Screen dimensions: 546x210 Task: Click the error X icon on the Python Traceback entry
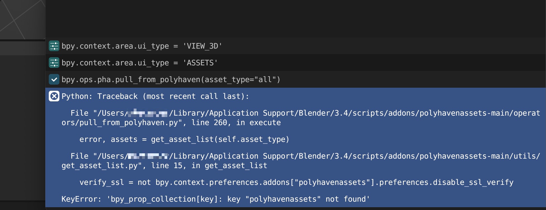click(x=54, y=96)
